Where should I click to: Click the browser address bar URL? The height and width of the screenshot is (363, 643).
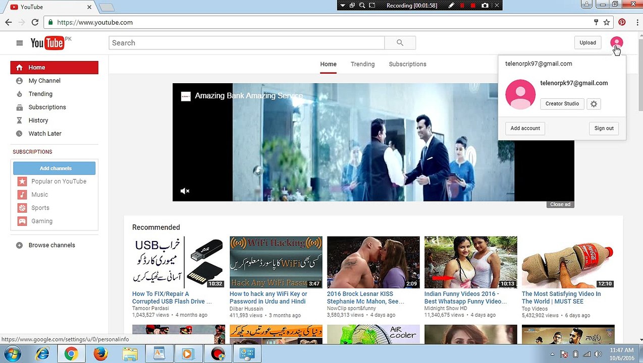pyautogui.click(x=95, y=22)
